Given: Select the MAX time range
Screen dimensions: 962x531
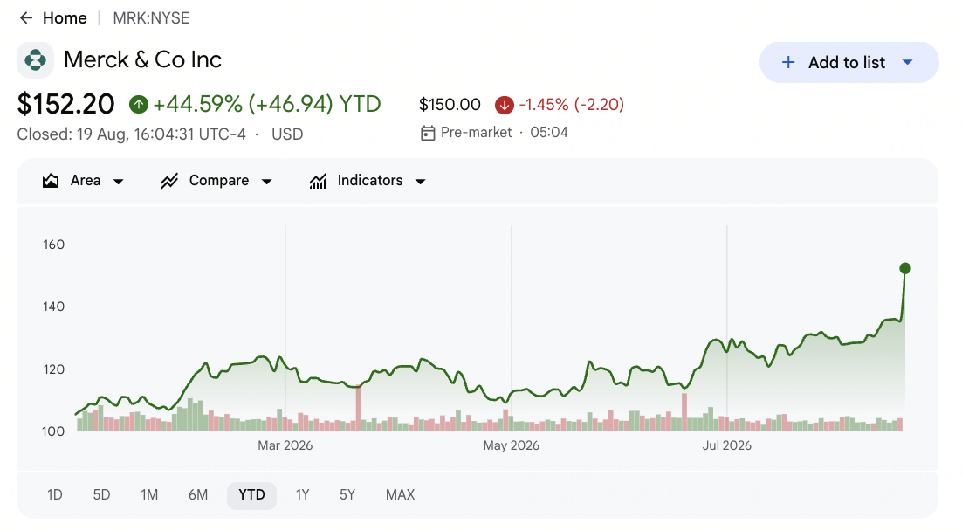Looking at the screenshot, I should click(400, 495).
